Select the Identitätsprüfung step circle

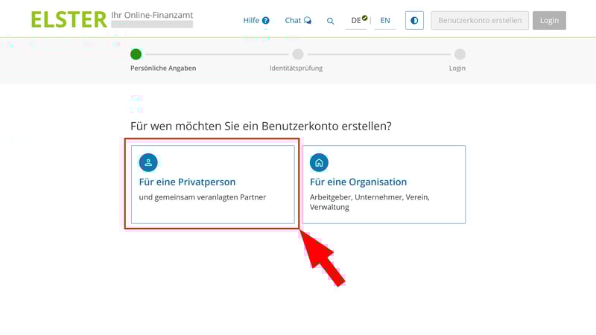coord(298,54)
